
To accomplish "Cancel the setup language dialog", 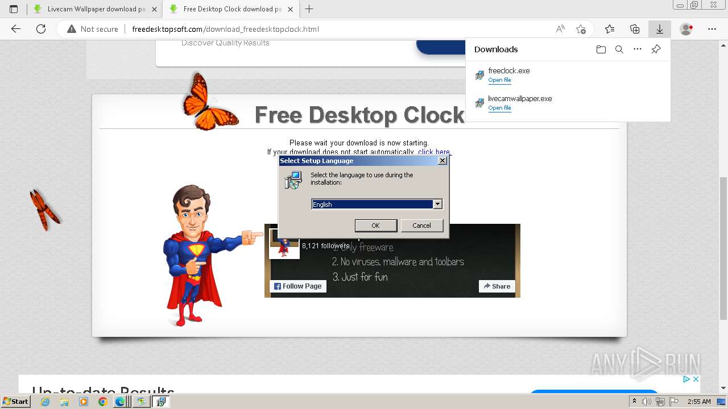I will coord(421,226).
